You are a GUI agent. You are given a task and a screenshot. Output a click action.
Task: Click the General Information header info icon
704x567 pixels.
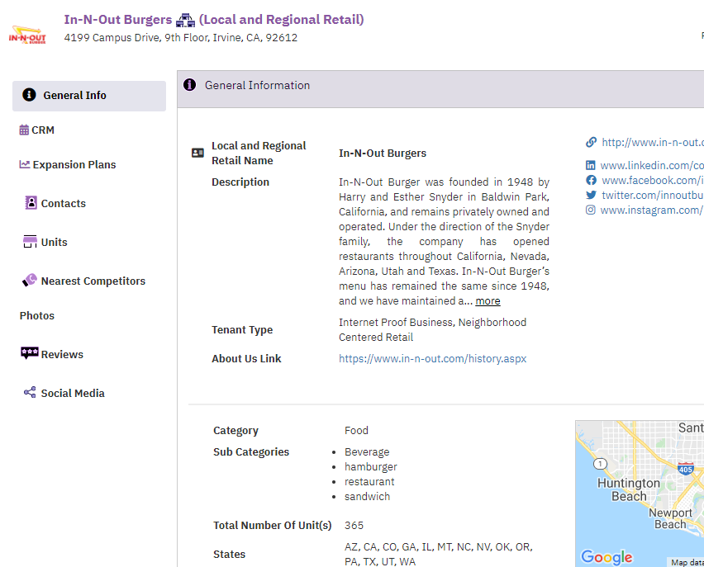tap(189, 84)
